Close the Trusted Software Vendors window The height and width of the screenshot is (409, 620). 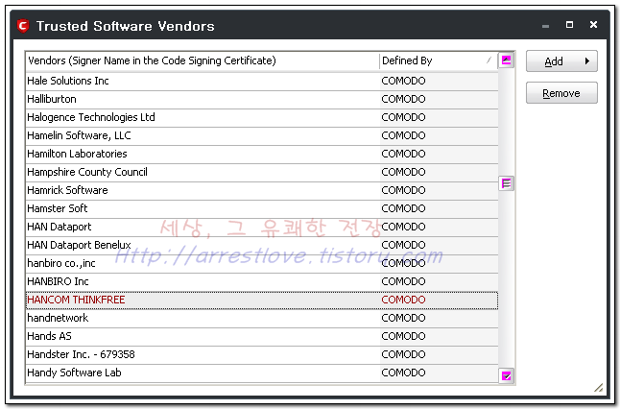point(593,25)
